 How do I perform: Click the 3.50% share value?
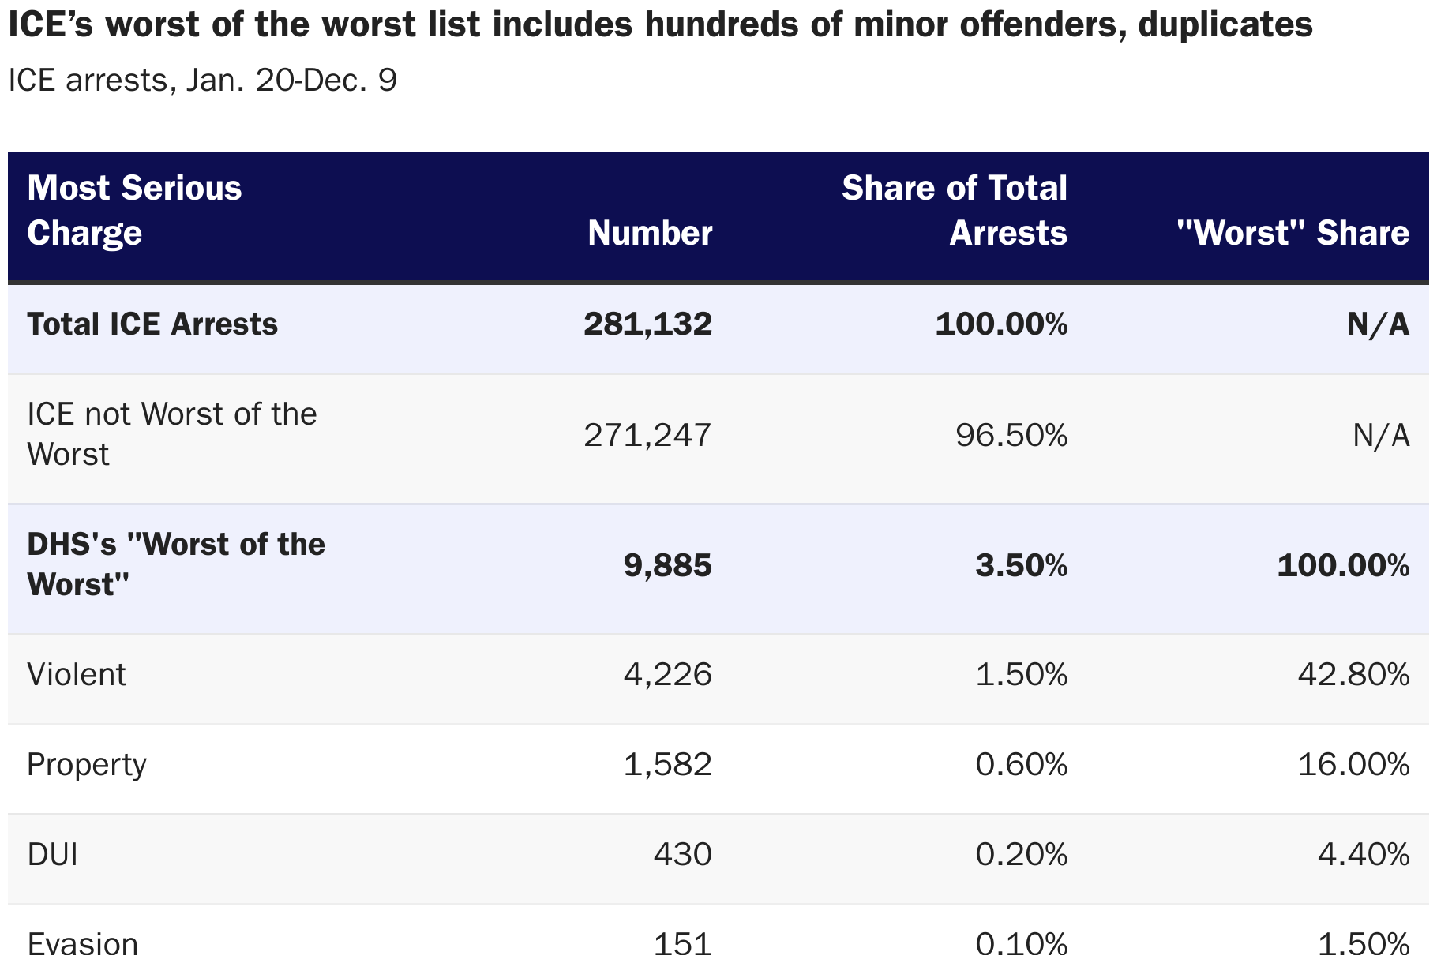click(x=1022, y=565)
